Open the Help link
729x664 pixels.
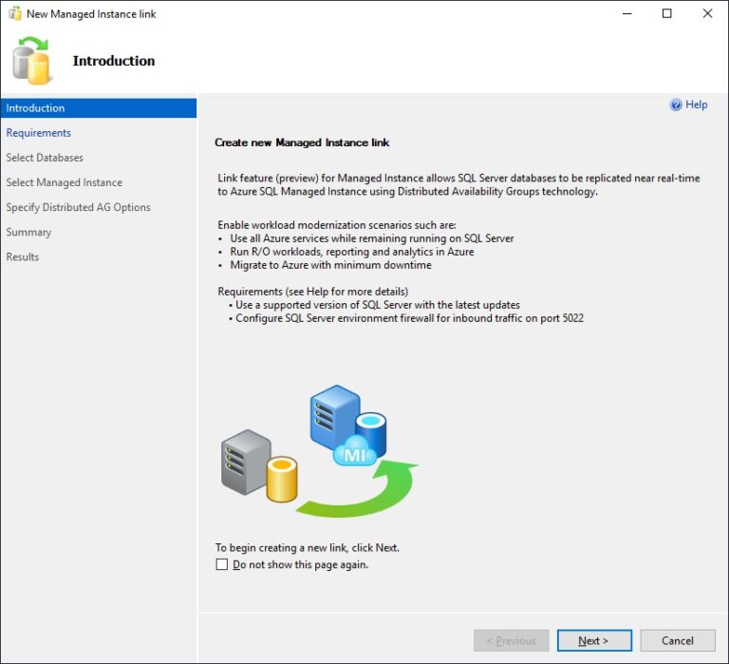(x=696, y=105)
